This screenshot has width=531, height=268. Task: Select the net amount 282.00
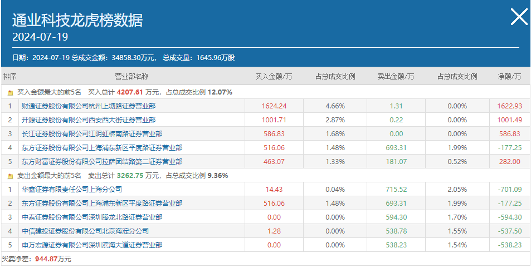point(509,162)
